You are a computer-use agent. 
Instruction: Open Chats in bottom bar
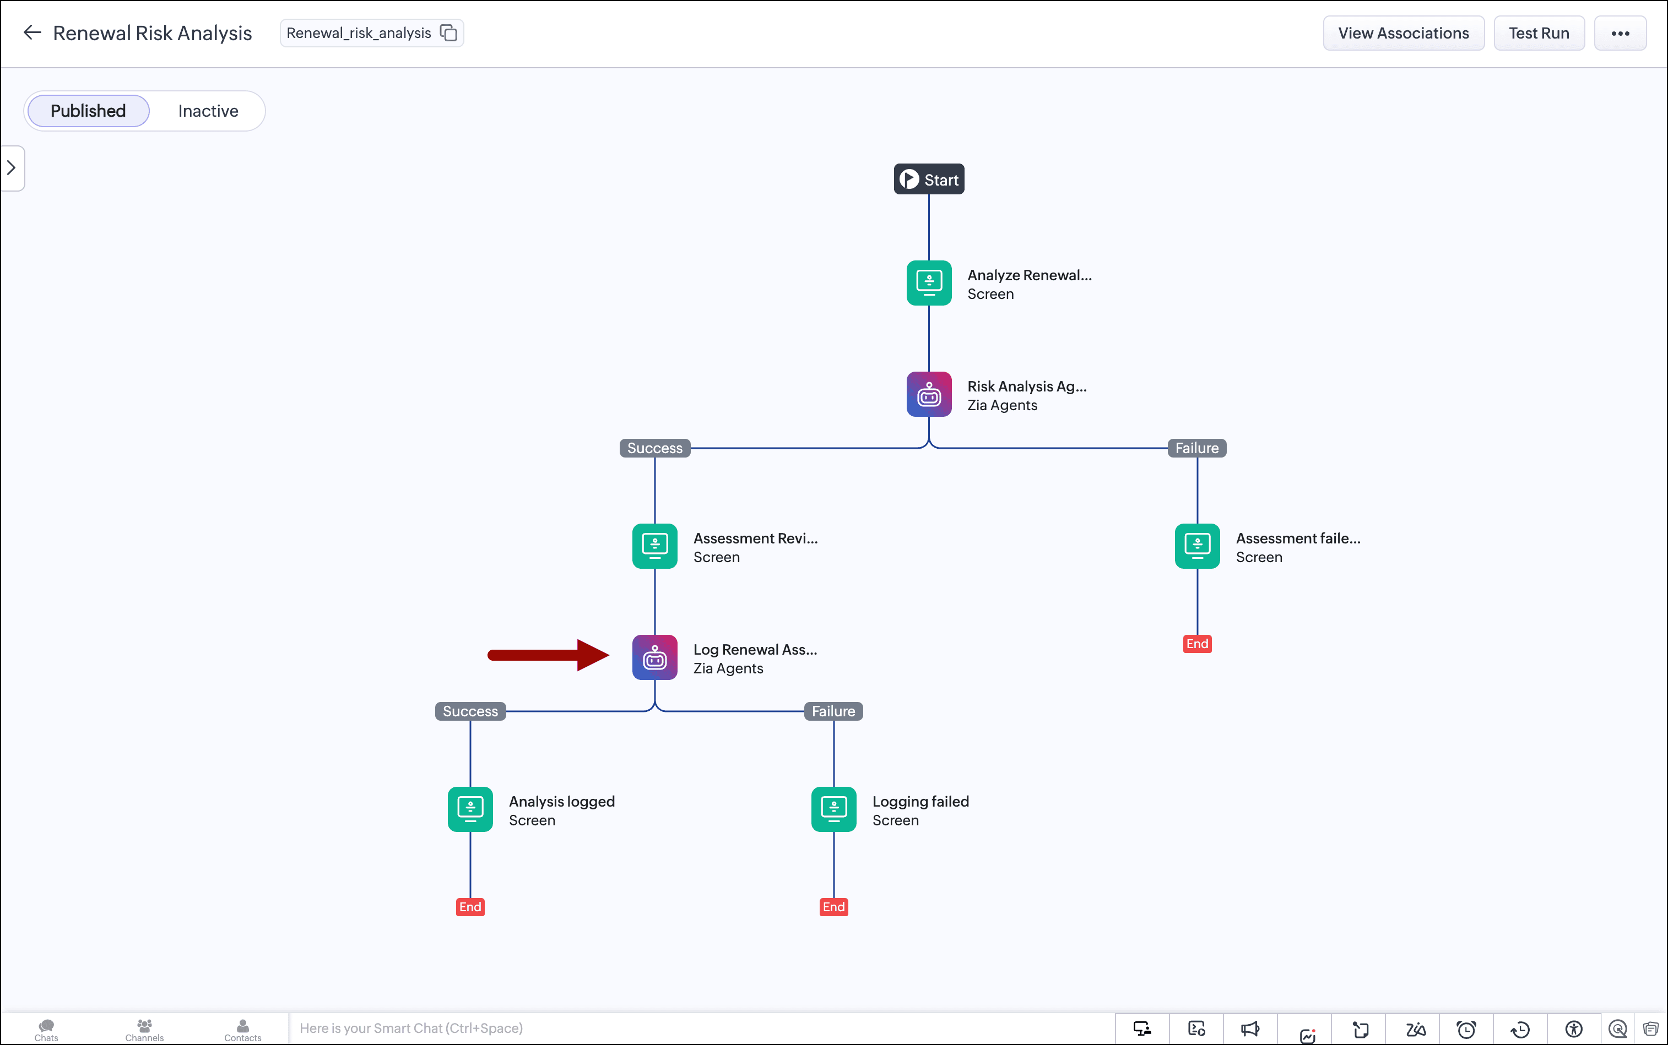pos(46,1030)
